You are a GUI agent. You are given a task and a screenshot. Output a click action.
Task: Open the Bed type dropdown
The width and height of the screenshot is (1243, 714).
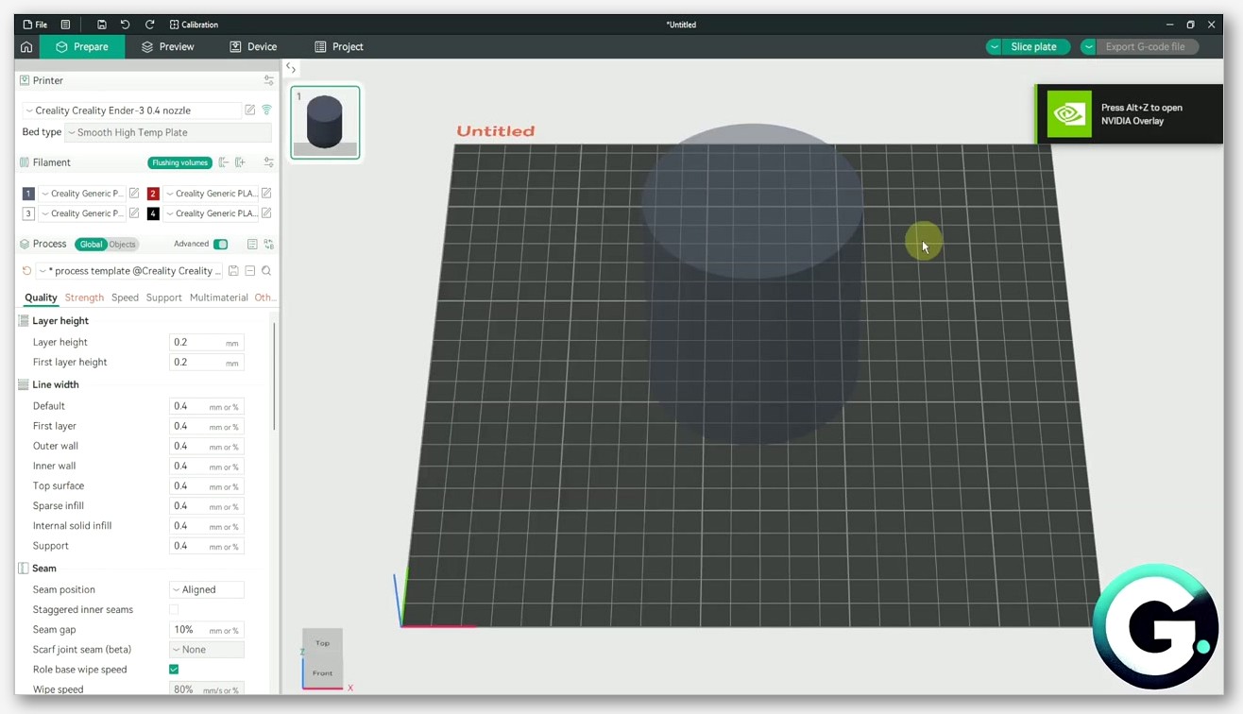[x=168, y=133]
